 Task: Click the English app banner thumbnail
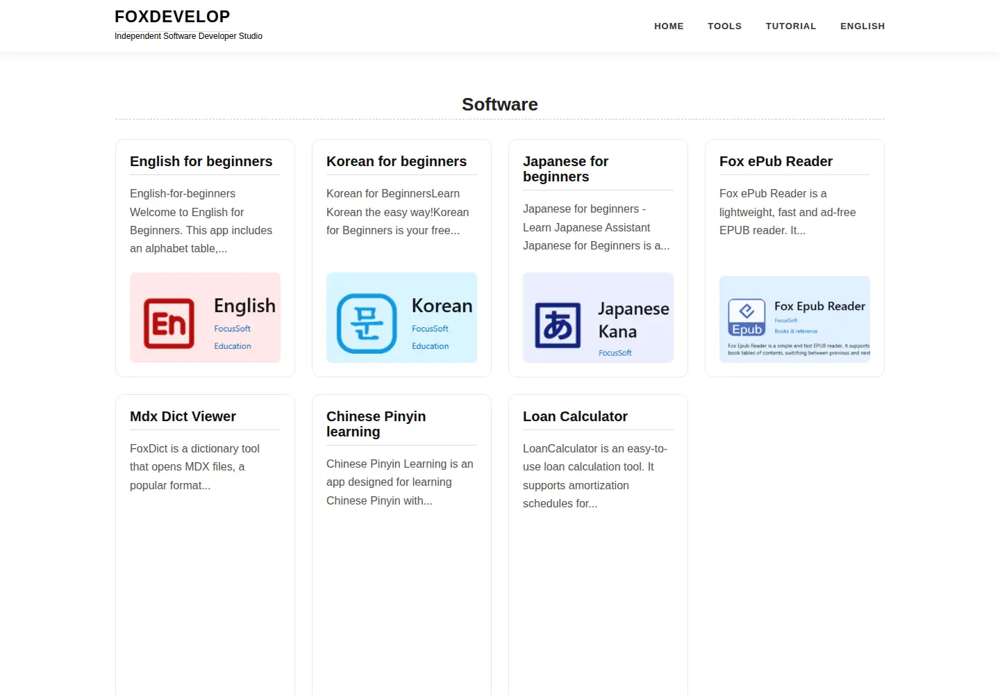(205, 318)
